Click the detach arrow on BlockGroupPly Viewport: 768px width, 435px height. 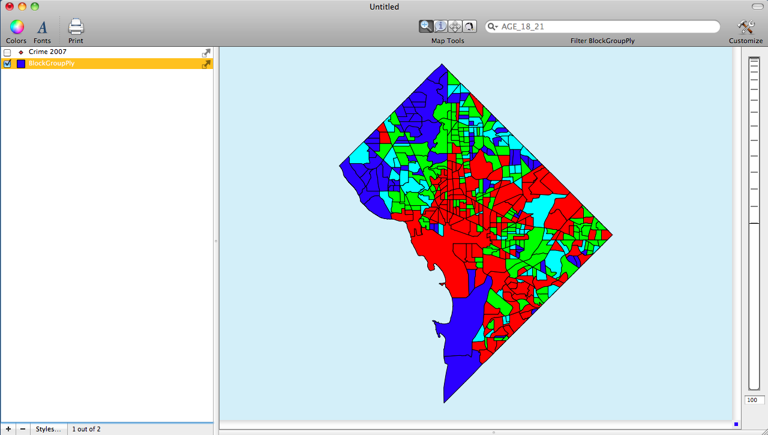[206, 64]
